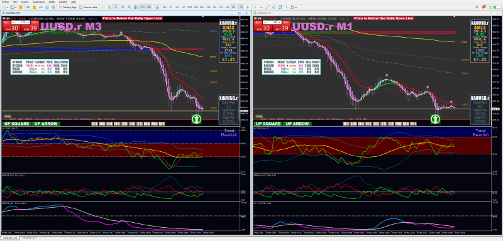Screen dimensions: 503x241
Task: Click red buy price 39 on M1 chart
Action: (281, 28)
